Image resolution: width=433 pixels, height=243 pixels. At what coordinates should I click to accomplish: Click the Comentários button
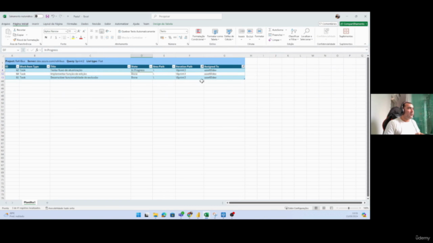[x=327, y=24]
